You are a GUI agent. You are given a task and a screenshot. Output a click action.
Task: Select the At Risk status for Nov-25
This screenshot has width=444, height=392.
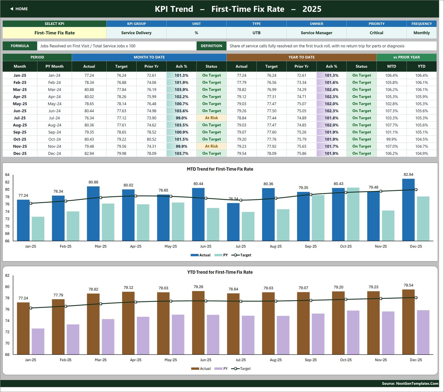[211, 146]
